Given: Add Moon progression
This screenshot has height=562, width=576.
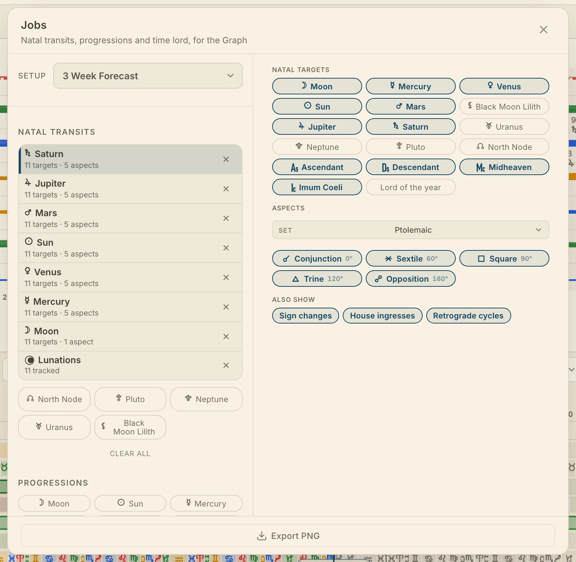Looking at the screenshot, I should (x=54, y=503).
